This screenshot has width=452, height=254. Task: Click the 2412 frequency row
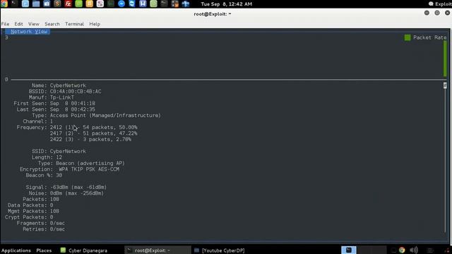pyautogui.click(x=93, y=127)
